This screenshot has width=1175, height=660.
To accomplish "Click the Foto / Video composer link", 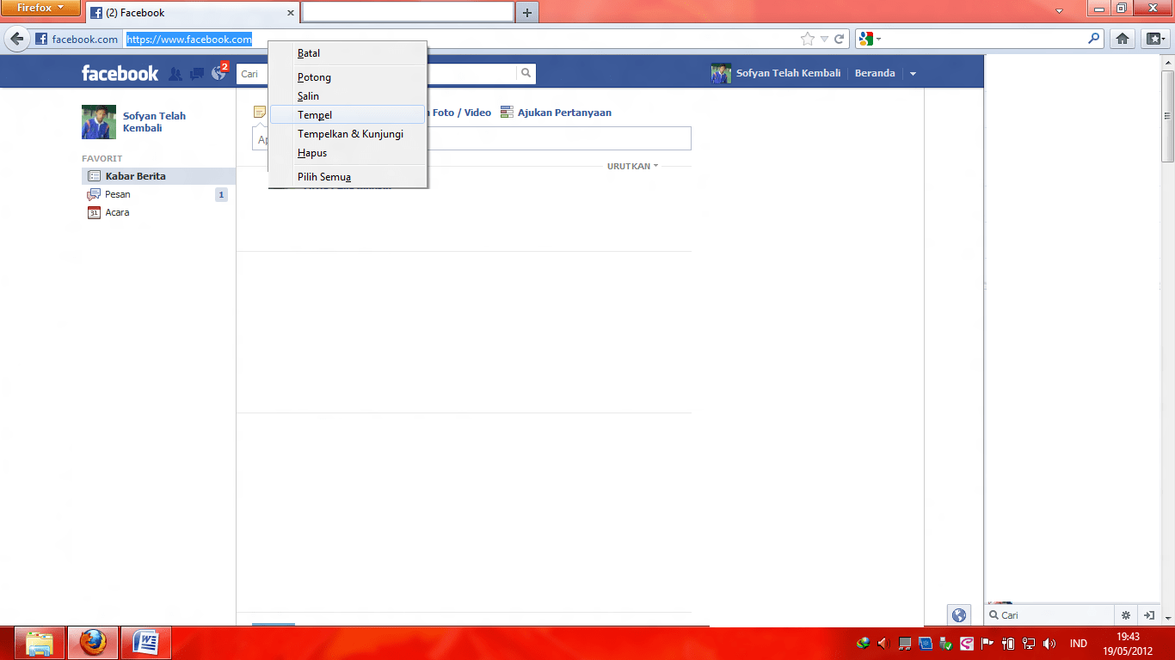I will tap(462, 113).
